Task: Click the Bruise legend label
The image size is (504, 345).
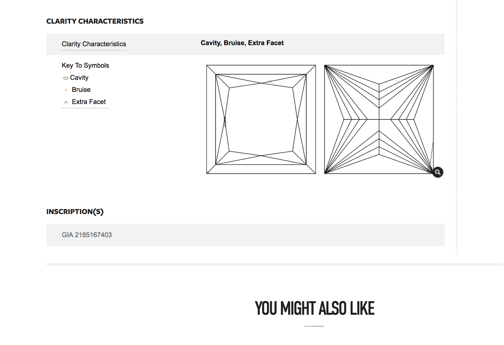Action: pos(81,90)
